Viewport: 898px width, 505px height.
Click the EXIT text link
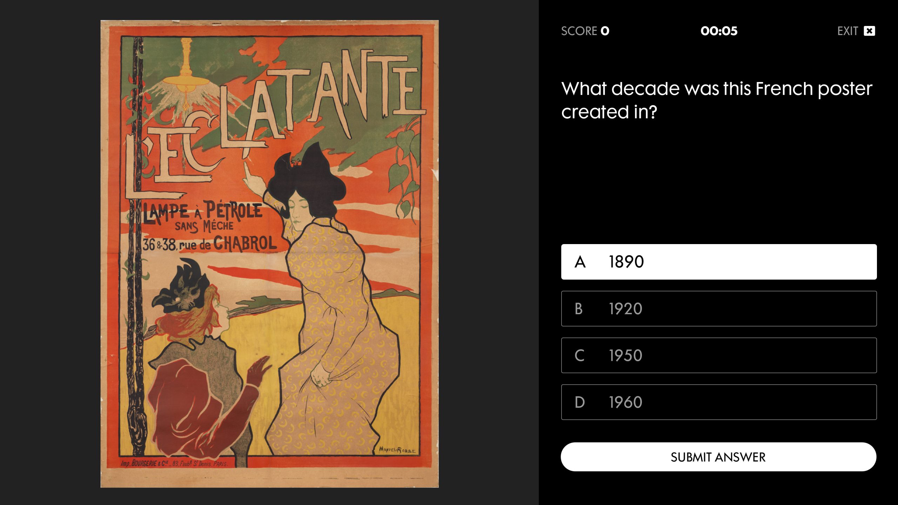847,31
